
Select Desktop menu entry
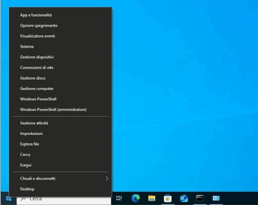point(60,189)
